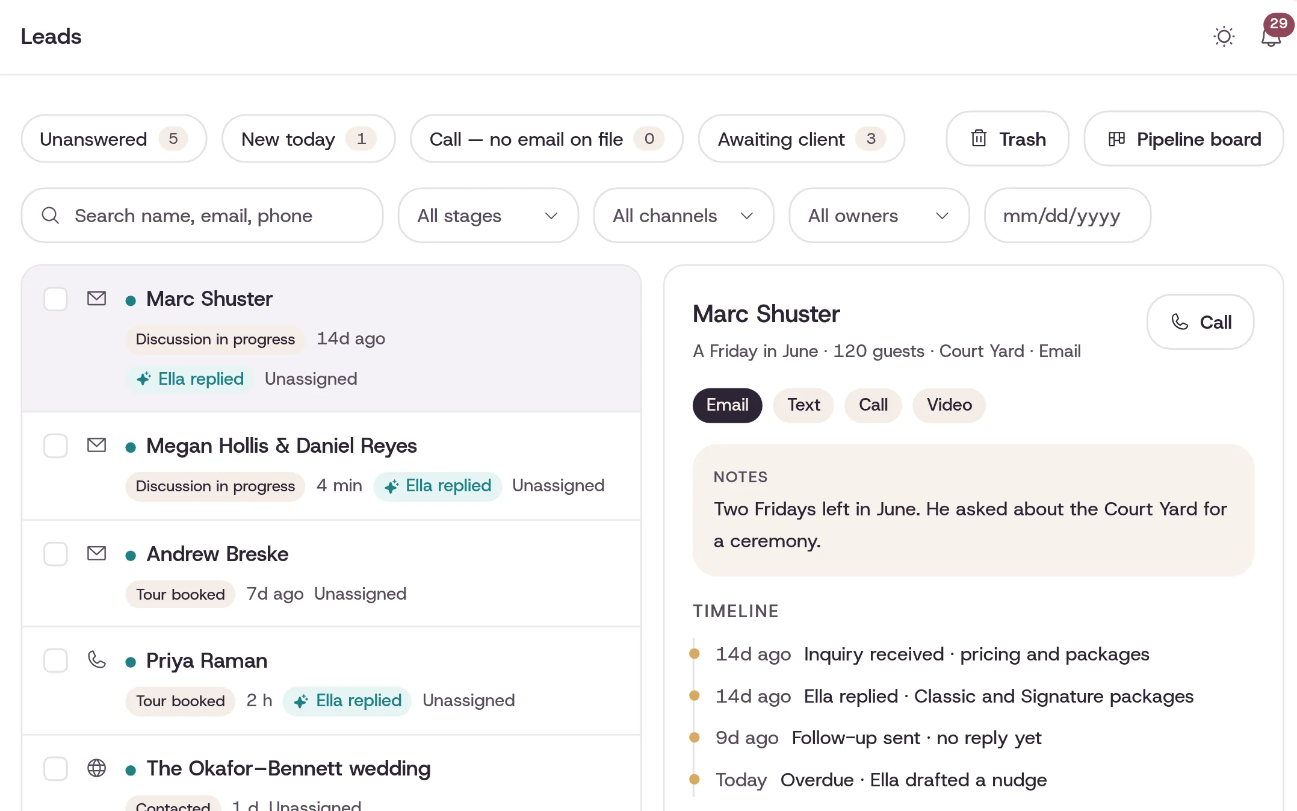Open The Okafor–Bennett wedding lead
The height and width of the screenshot is (811, 1297).
coord(332,774)
